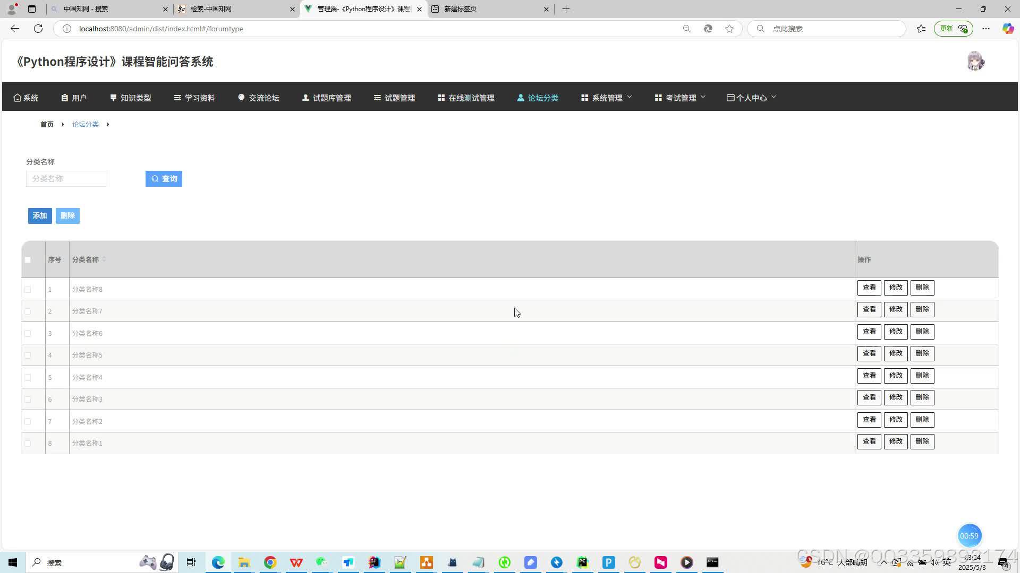Click the blue 00:59 timer bubble

968,536
